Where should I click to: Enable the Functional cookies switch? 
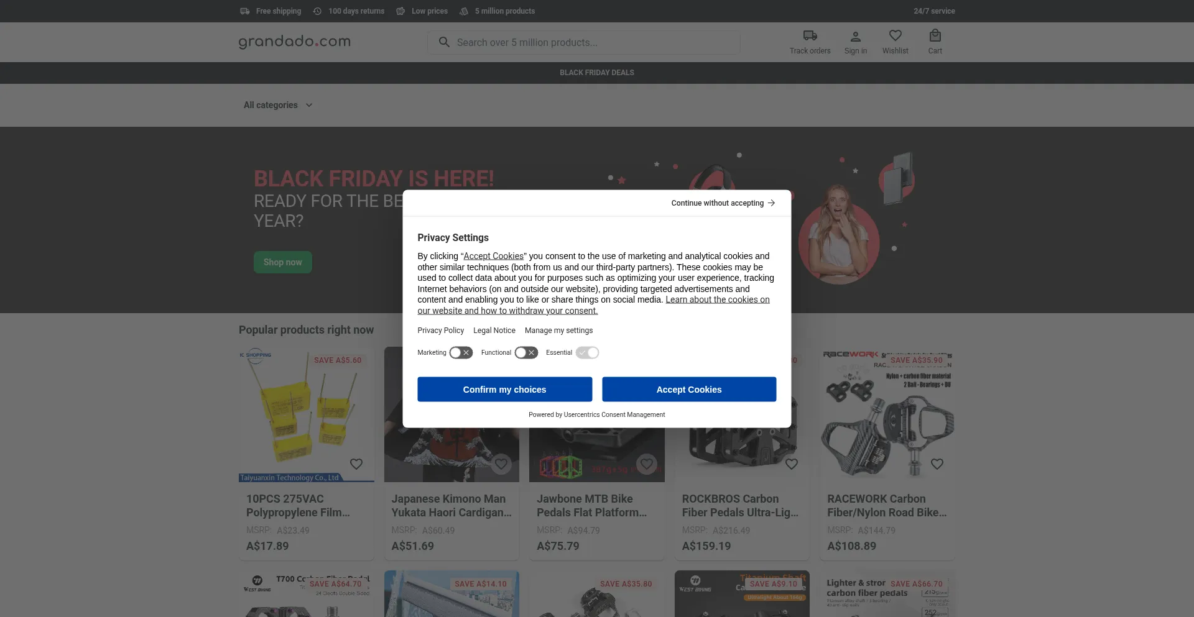point(526,353)
